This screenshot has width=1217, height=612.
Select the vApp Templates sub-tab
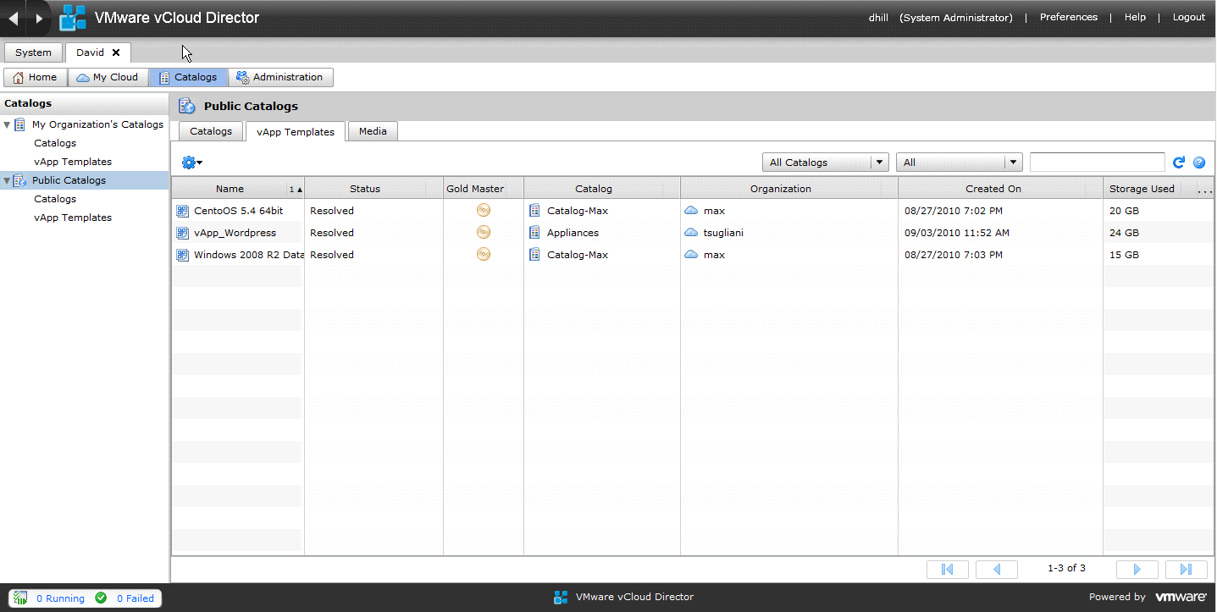pos(296,132)
